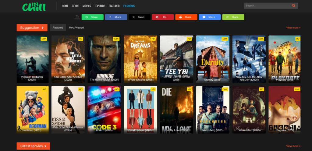Open Tee Yai: Born to Be Bad poster
Viewport: 312px width, 151px height.
pyautogui.click(x=177, y=59)
